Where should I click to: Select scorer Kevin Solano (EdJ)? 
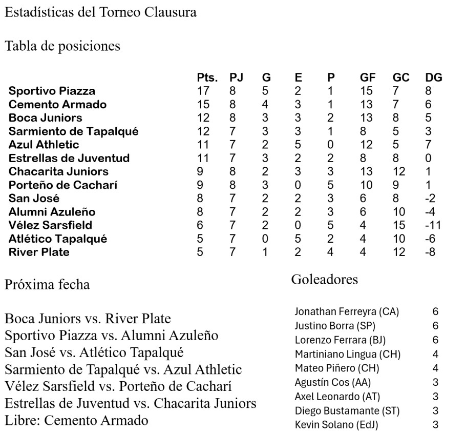pyautogui.click(x=336, y=424)
